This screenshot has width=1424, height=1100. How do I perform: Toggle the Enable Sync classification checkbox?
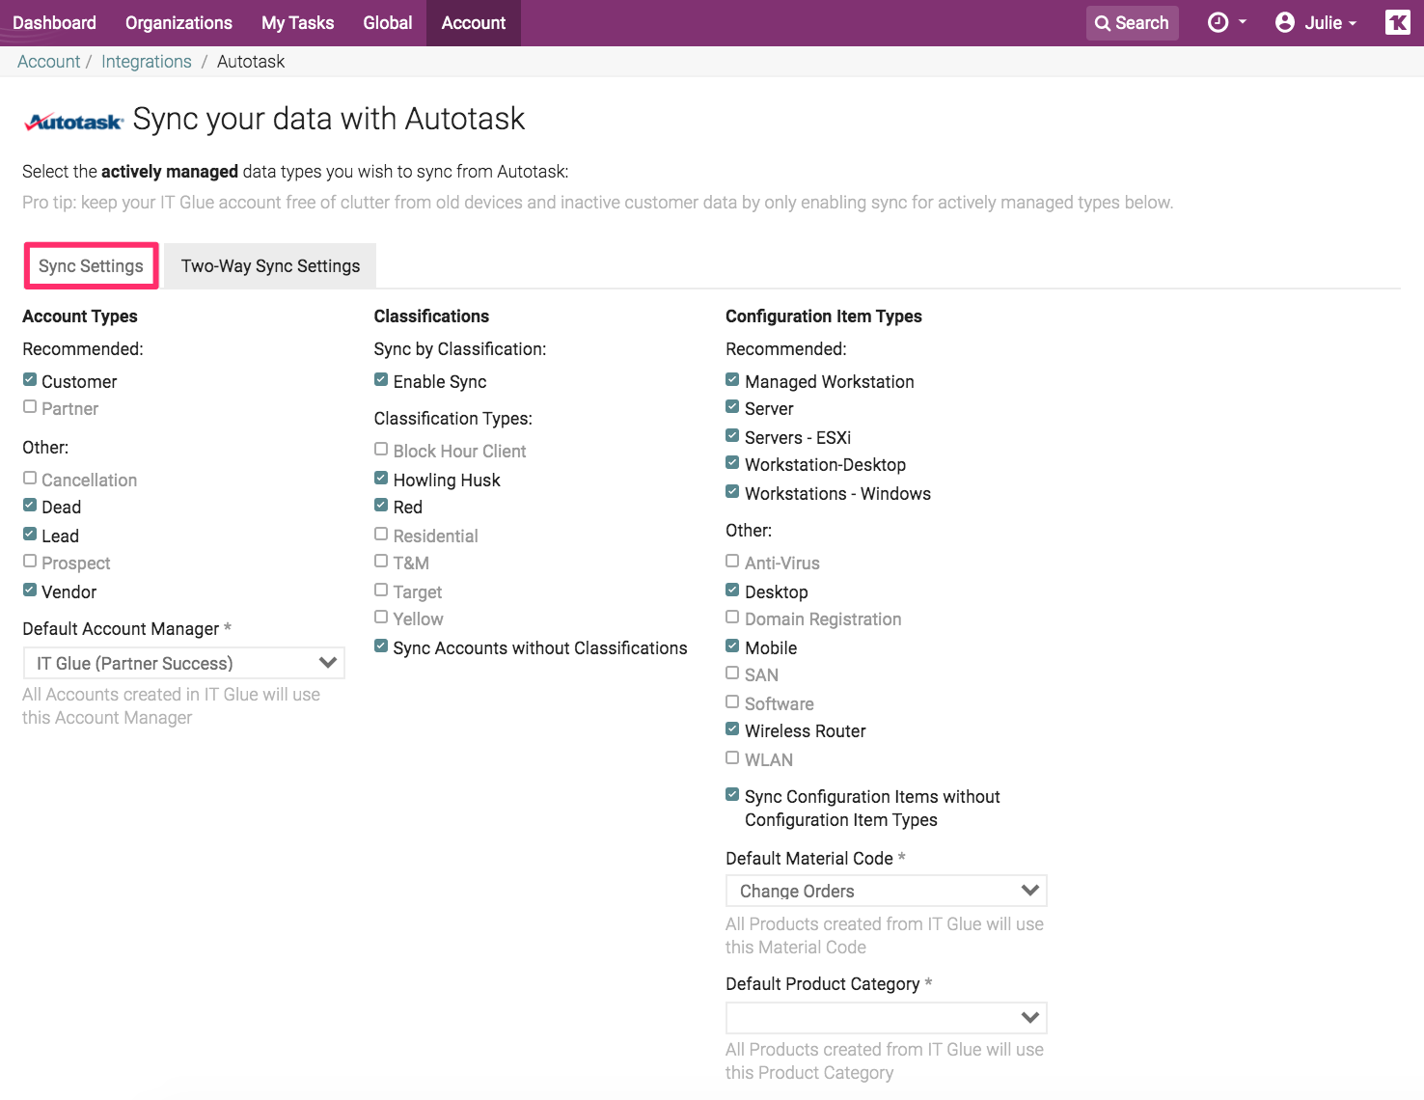tap(381, 380)
